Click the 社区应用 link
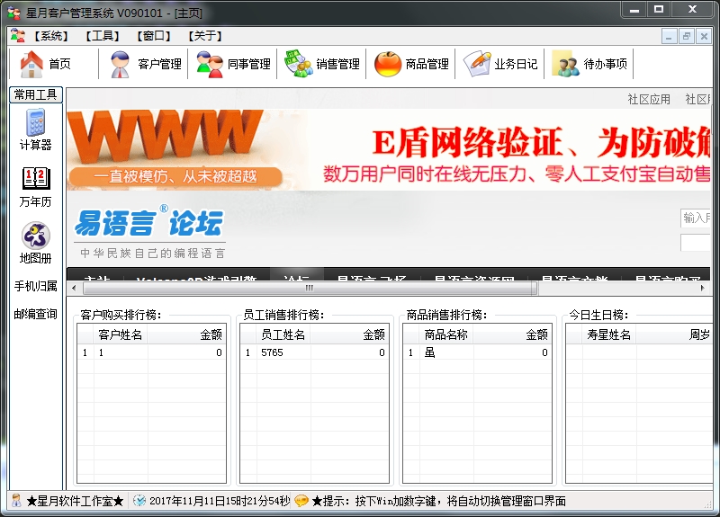720x517 pixels. (x=649, y=99)
